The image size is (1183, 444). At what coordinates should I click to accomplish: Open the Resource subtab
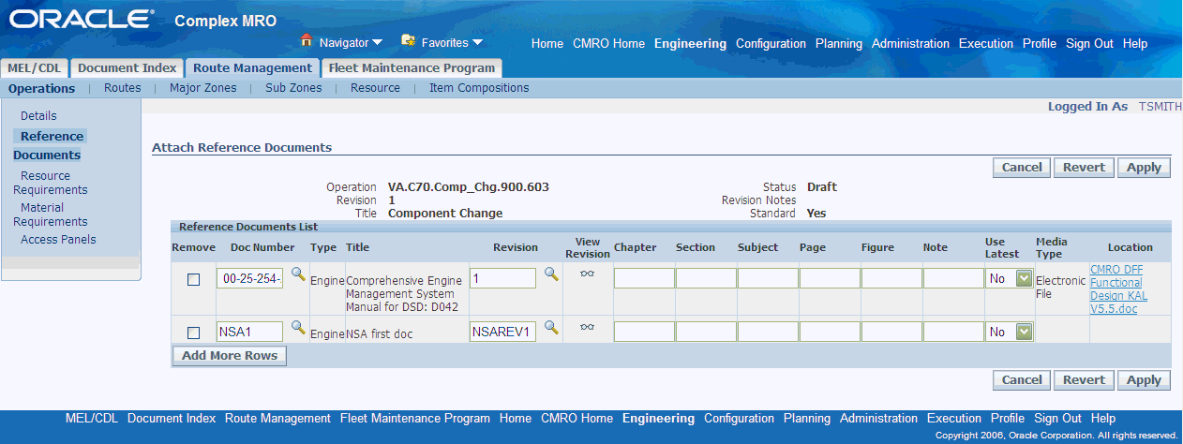coord(375,88)
